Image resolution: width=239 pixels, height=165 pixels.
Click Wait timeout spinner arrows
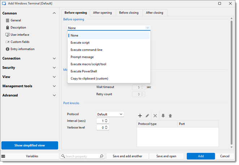pyautogui.click(x=142, y=87)
